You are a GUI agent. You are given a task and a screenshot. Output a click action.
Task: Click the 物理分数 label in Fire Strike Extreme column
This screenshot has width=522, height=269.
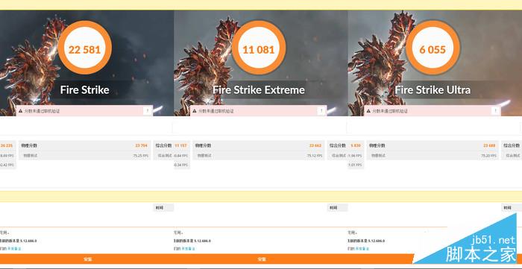pyautogui.click(x=203, y=145)
